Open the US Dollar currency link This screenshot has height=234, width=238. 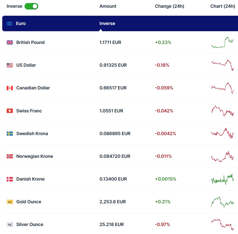pos(26,65)
